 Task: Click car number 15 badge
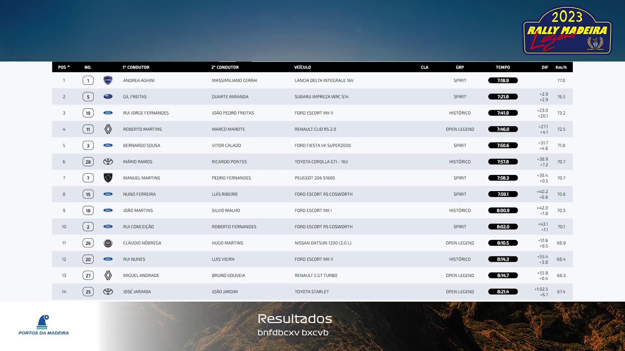point(88,194)
